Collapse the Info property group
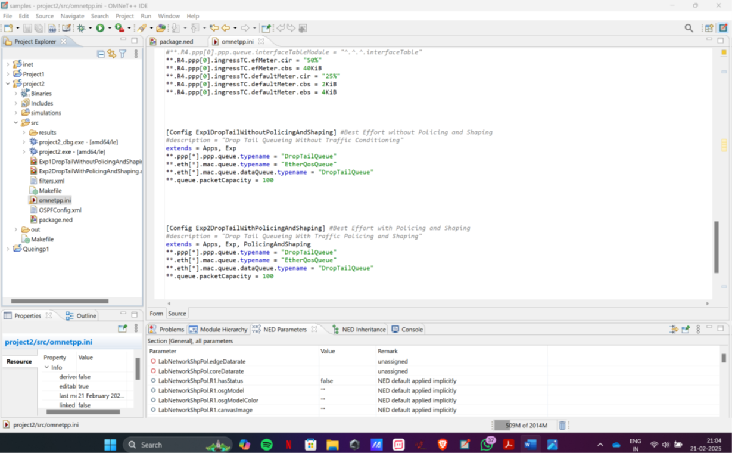The height and width of the screenshot is (453, 732). coord(47,367)
